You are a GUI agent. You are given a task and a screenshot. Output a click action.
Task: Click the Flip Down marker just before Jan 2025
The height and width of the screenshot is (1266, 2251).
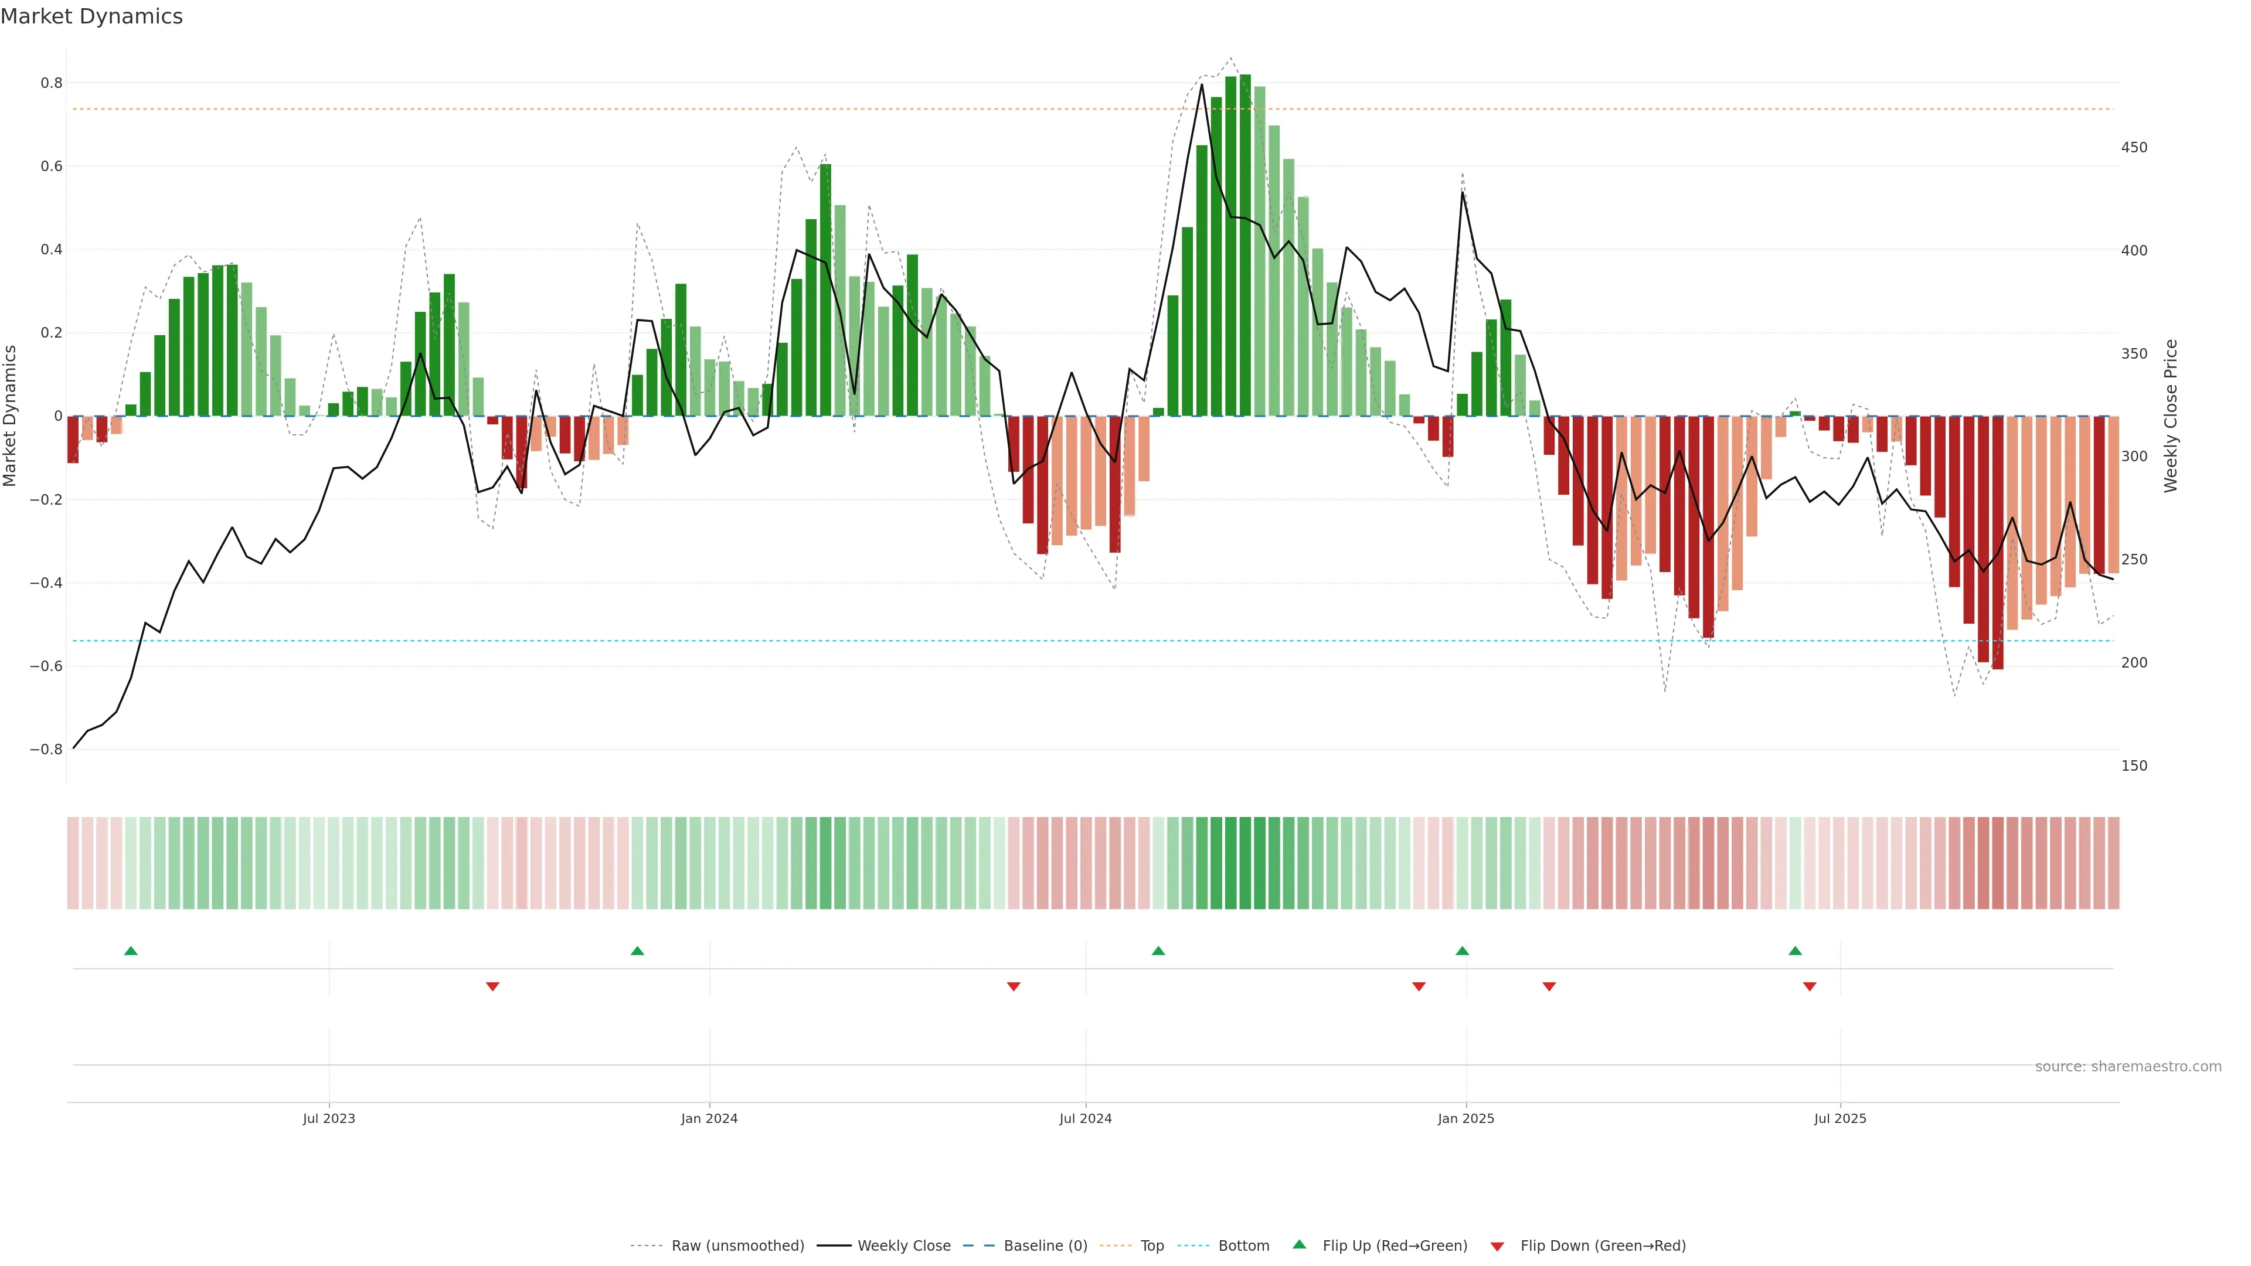pos(1419,986)
